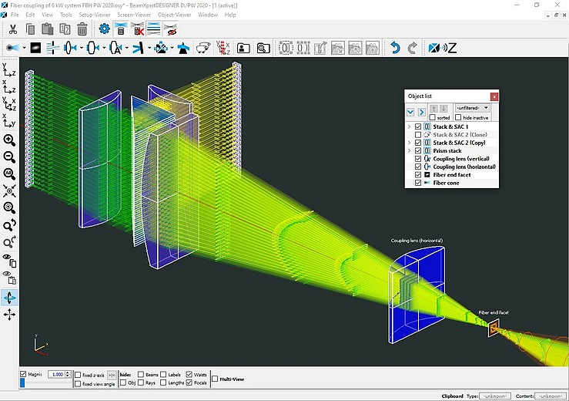
Task: Select the four-way move arrows tool
Action: [9, 315]
